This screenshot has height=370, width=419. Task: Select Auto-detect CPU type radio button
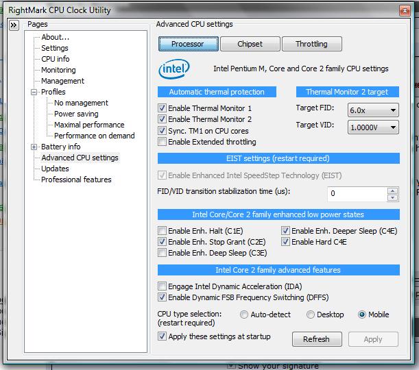click(x=244, y=314)
